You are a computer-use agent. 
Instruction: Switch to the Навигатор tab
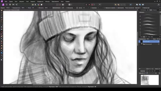[x=143, y=71]
